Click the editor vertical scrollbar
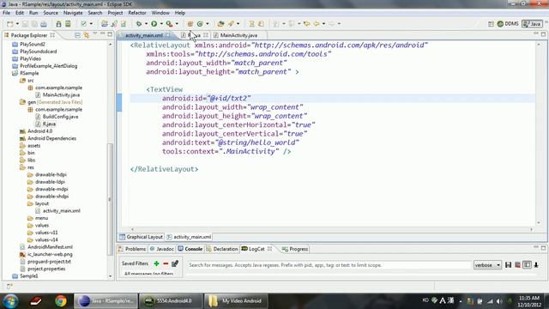The width and height of the screenshot is (549, 309). pos(539,133)
